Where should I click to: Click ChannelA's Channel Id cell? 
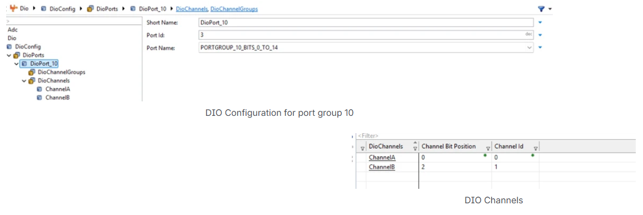[x=516, y=158]
